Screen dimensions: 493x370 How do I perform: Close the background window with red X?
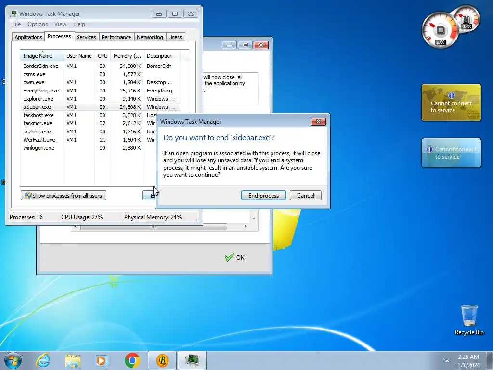pos(261,45)
